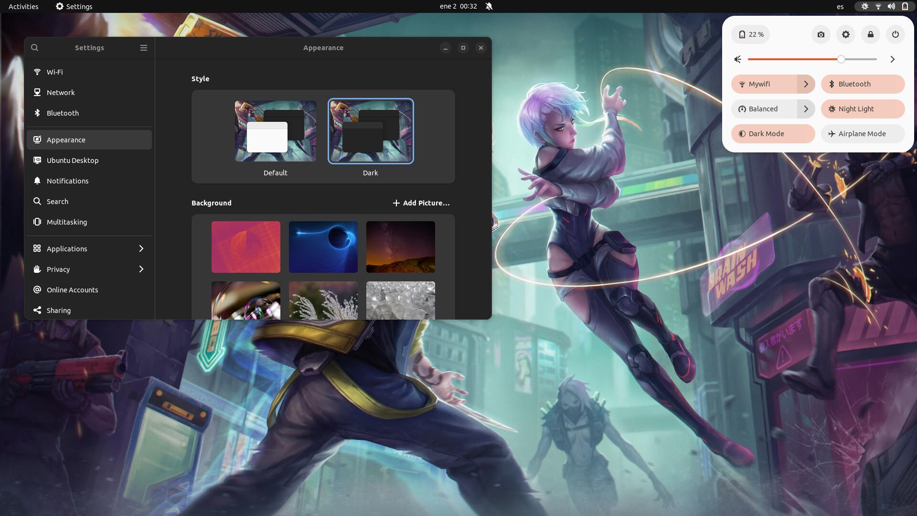Viewport: 917px width, 516px height.
Task: Click the screenshot camera icon
Action: tap(821, 34)
